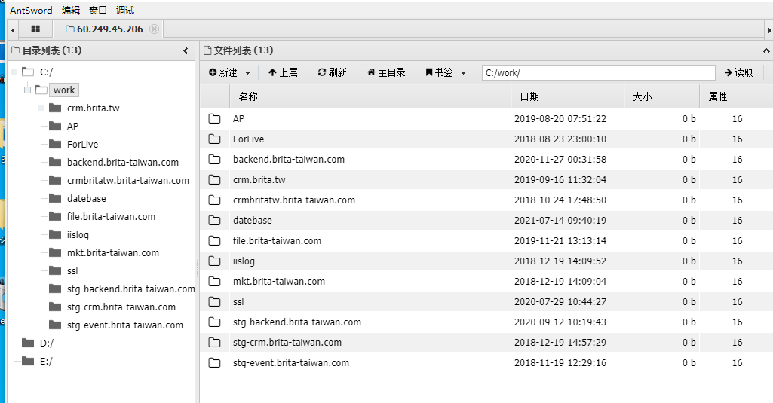Select iislog in the directory tree
The image size is (773, 403).
pos(78,234)
